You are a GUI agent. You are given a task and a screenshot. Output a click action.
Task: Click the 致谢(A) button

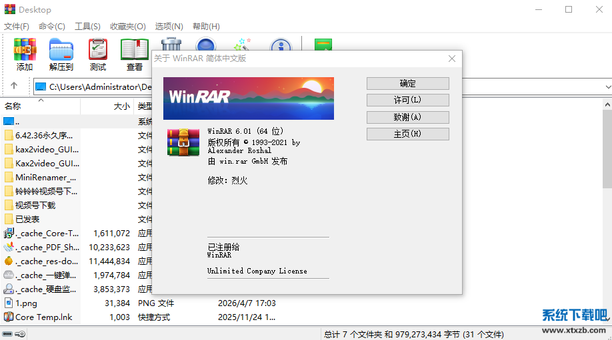(407, 117)
